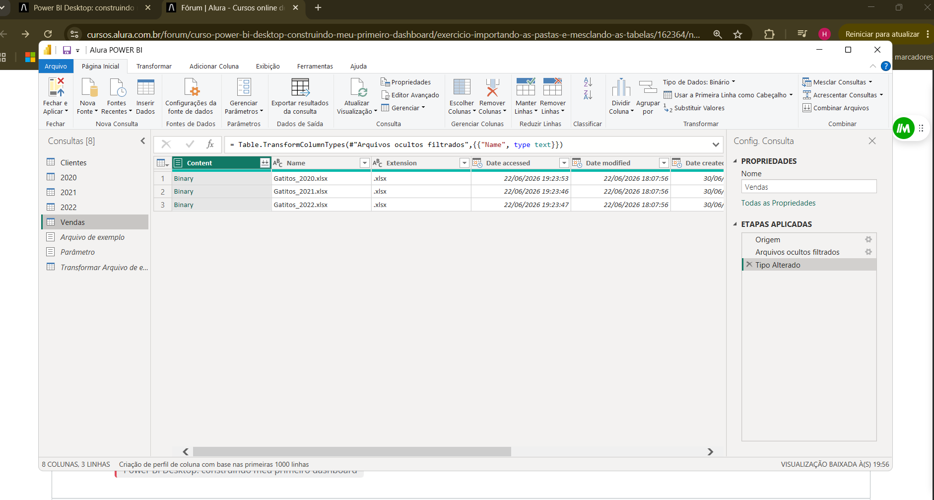
Task: Close the Config. Consulta pane
Action: (872, 141)
